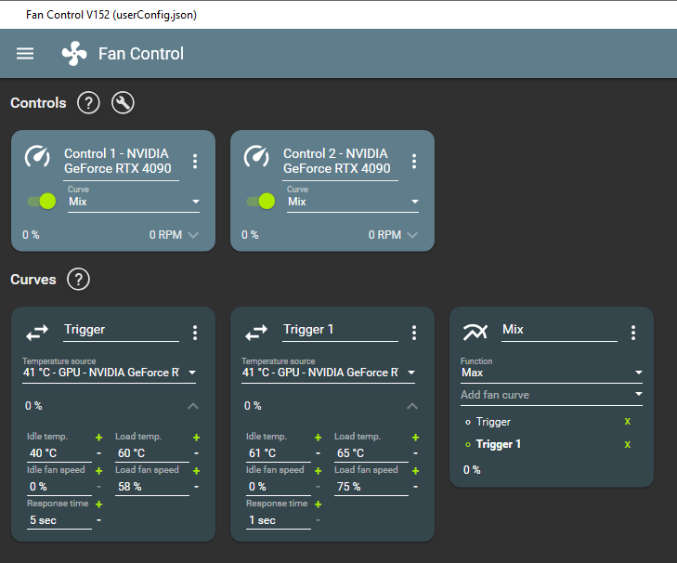Remove Trigger 1 from Mix with X
Image resolution: width=677 pixels, height=563 pixels.
tap(628, 444)
